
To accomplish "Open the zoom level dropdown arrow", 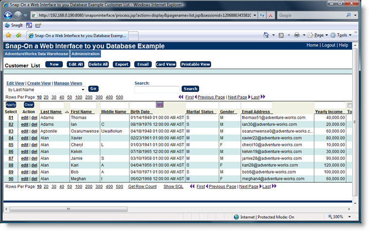I will [350, 217].
